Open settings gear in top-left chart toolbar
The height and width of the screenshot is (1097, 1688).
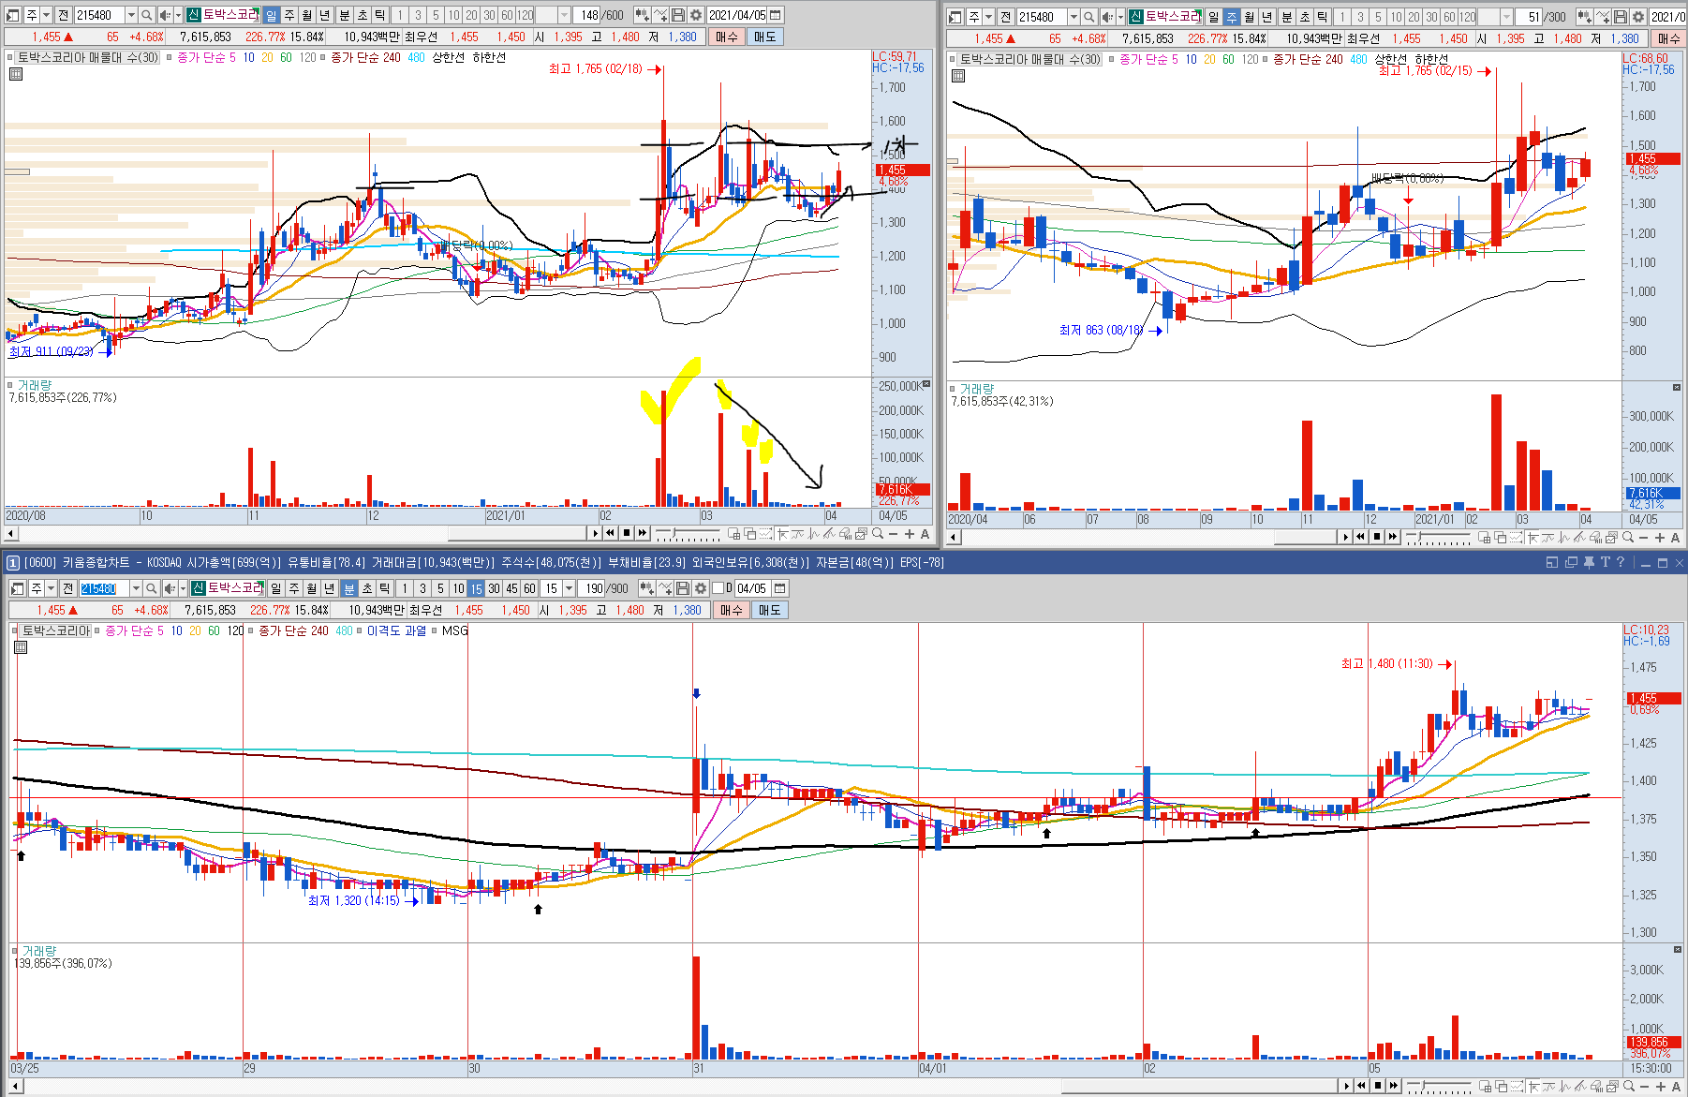click(696, 15)
